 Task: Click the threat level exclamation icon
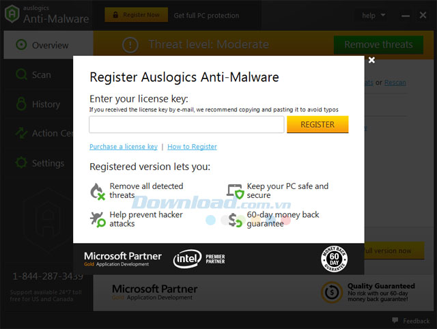pyautogui.click(x=130, y=44)
